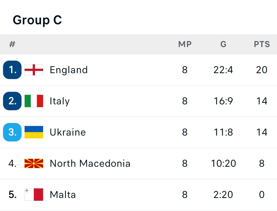
Task: Sort table by G column header
Action: pyautogui.click(x=223, y=44)
